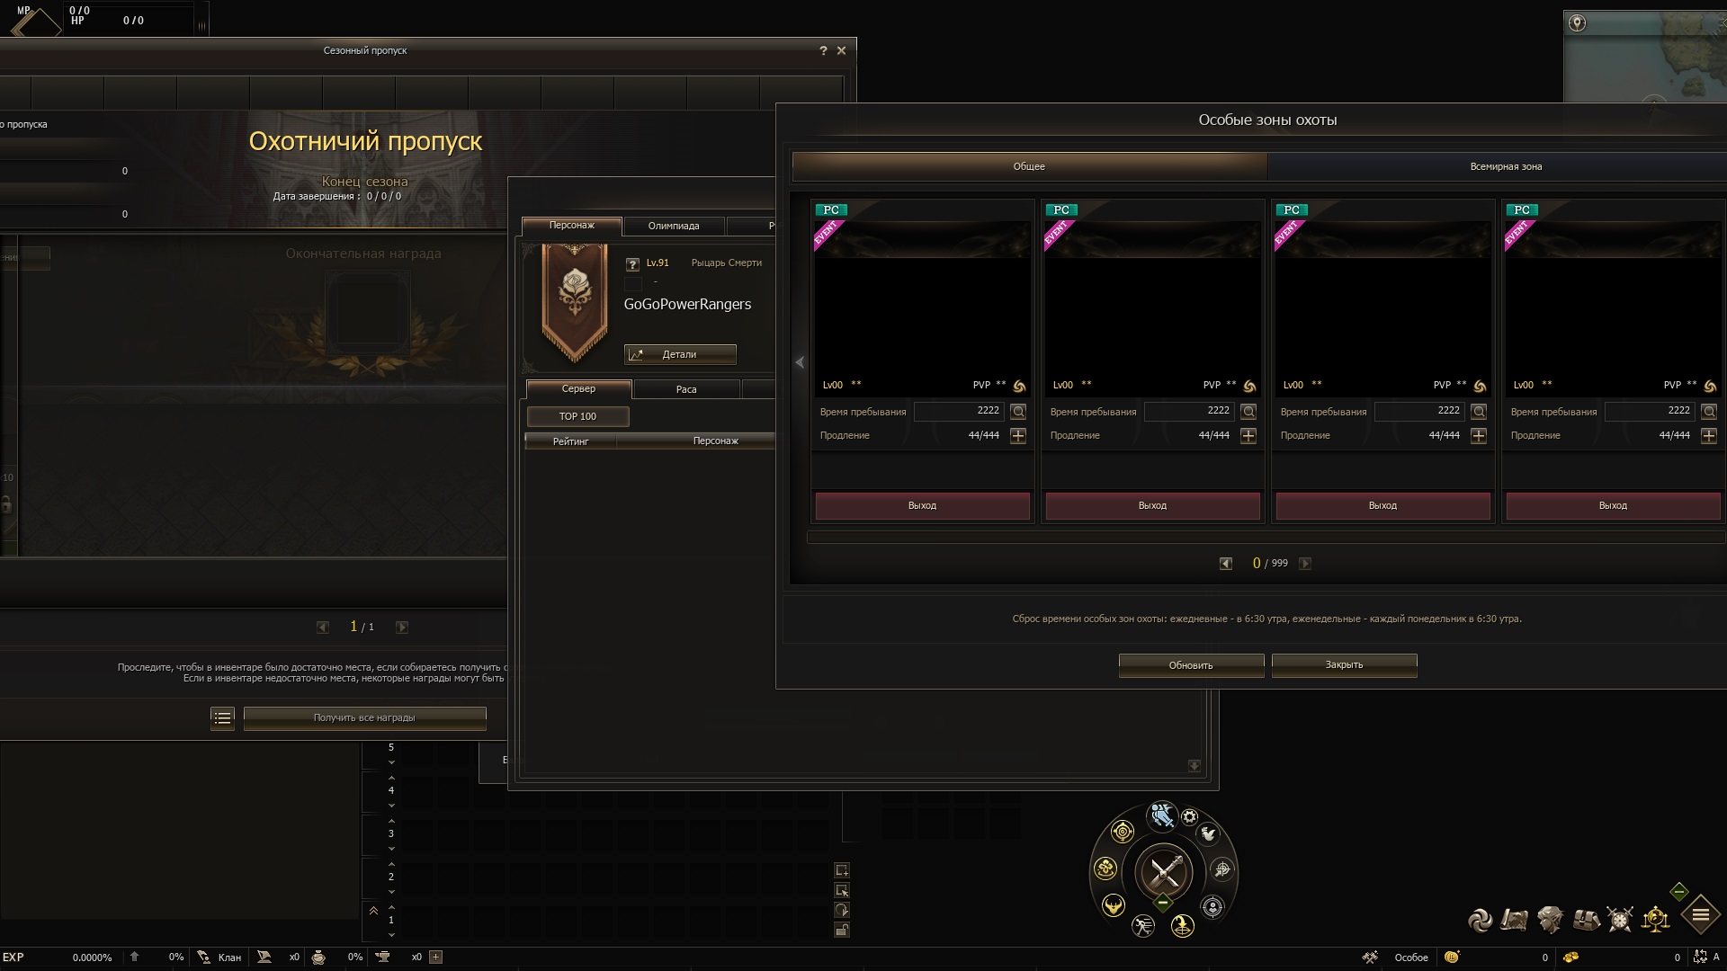Open the golden scales trade icon
The height and width of the screenshot is (971, 1727).
point(1656,919)
